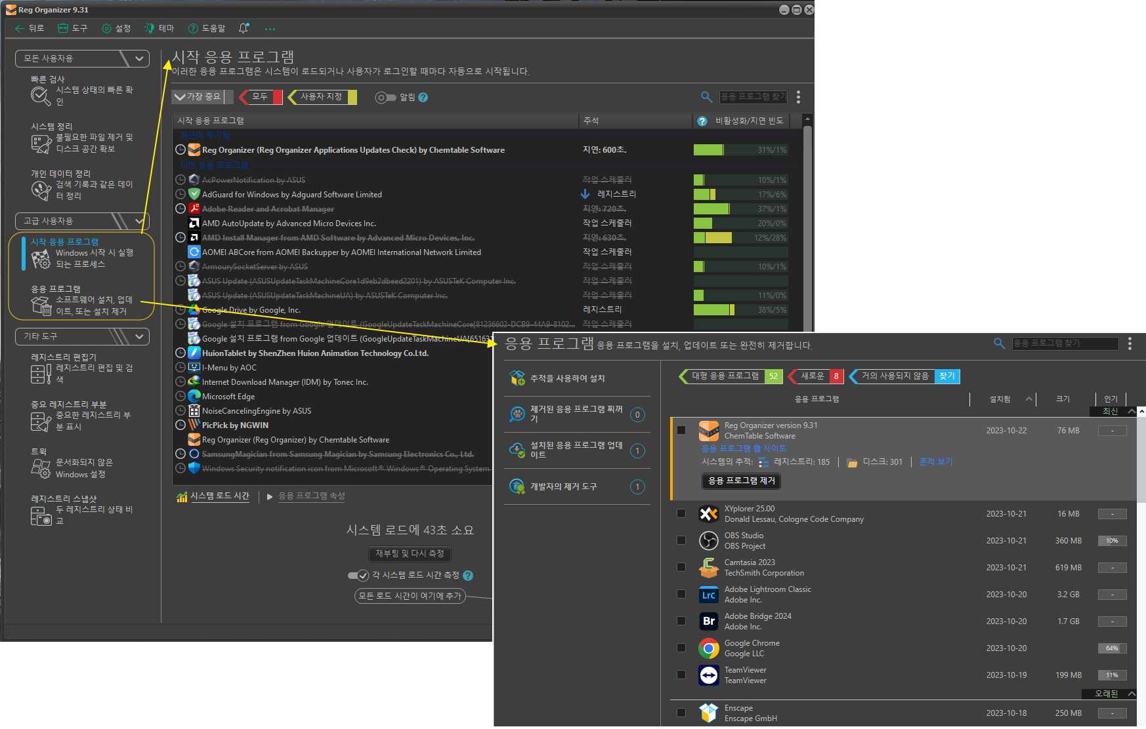Click the Reg Organizer Updates Check frequency bar
The image size is (1146, 729).
[x=740, y=150]
